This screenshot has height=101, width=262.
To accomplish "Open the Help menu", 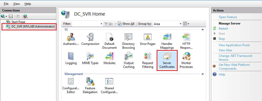I will 28,4.
